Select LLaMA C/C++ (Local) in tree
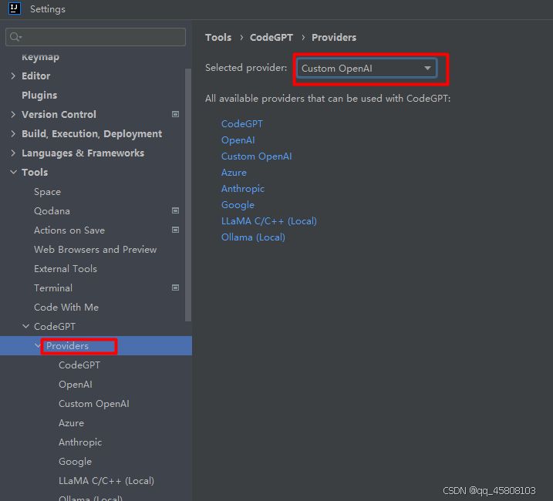Image resolution: width=553 pixels, height=501 pixels. (x=106, y=480)
